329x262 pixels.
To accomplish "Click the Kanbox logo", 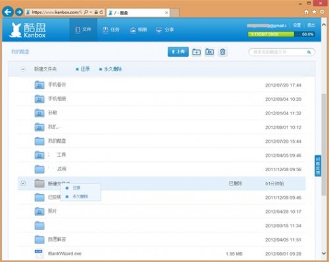I will [27, 30].
